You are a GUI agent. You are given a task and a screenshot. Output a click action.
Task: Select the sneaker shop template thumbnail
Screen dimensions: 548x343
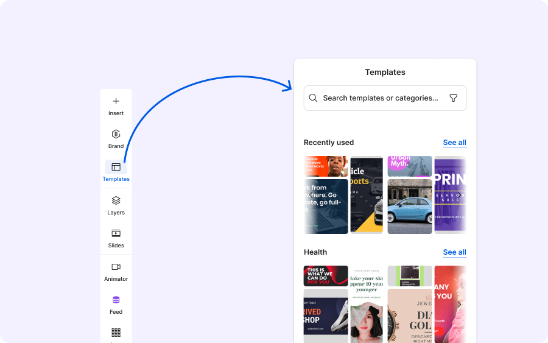pyautogui.click(x=326, y=316)
